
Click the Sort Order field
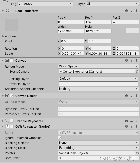[99, 158]
